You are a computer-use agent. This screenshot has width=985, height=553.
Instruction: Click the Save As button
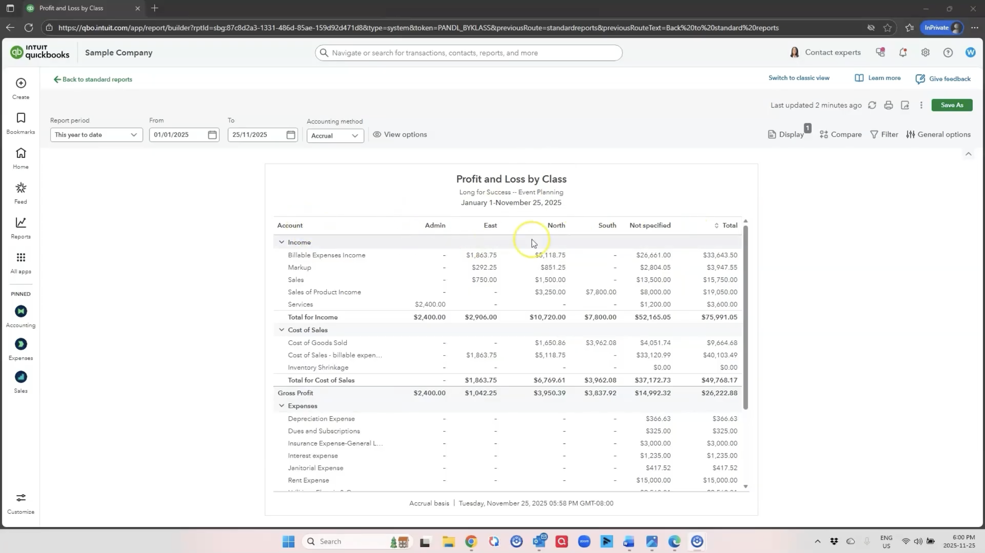point(952,105)
